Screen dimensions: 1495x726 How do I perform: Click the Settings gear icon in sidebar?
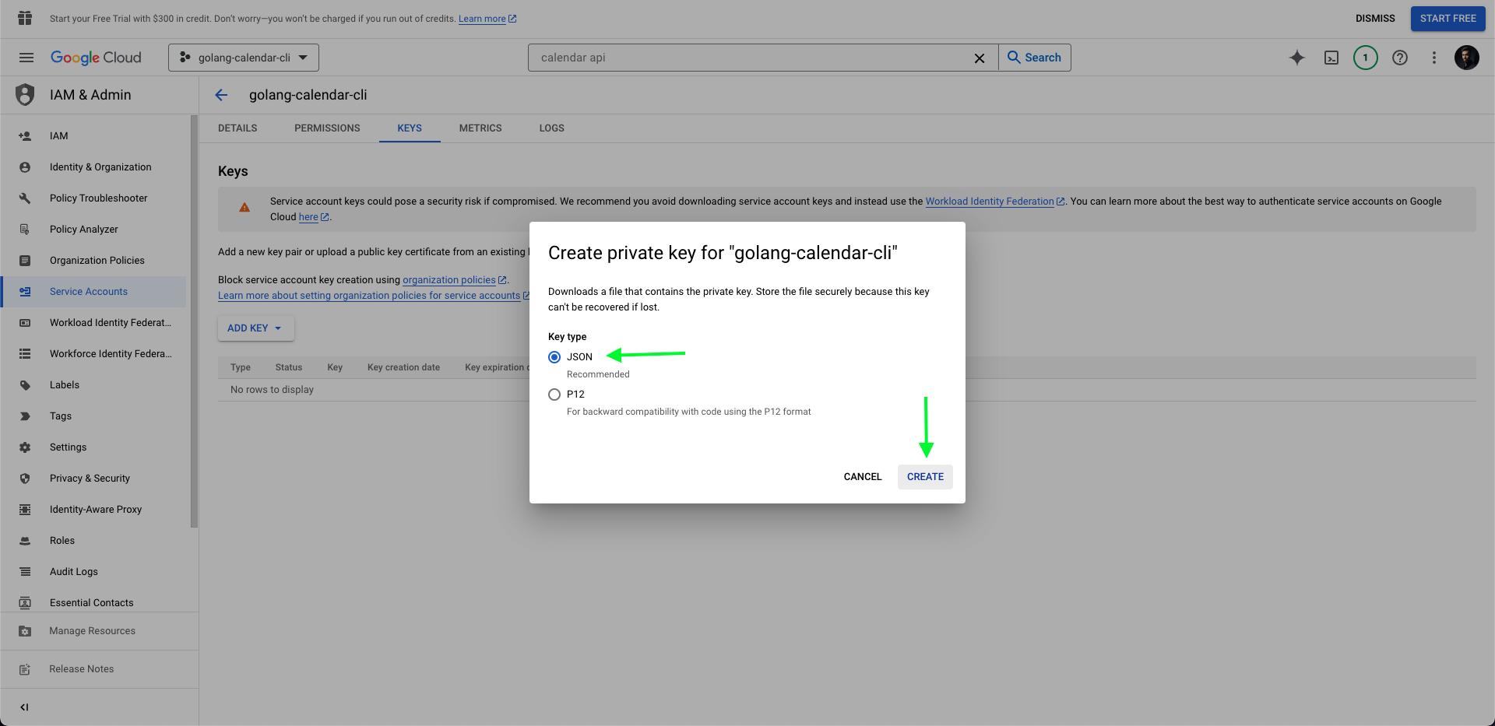[x=25, y=447]
